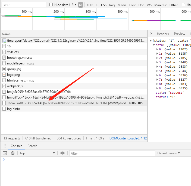Clear the console with the ban icon
Viewport: 191px width, 186px height.
(12, 153)
